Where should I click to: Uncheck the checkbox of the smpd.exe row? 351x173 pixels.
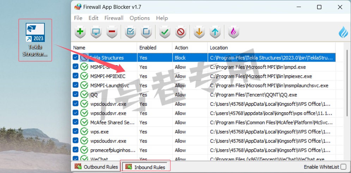click(75, 67)
